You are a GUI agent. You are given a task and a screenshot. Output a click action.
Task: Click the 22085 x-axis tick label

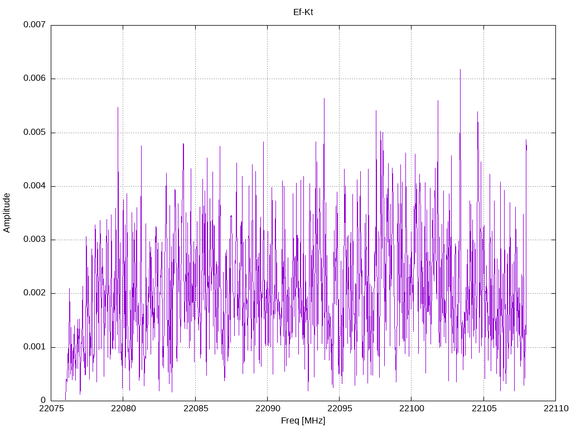click(196, 408)
